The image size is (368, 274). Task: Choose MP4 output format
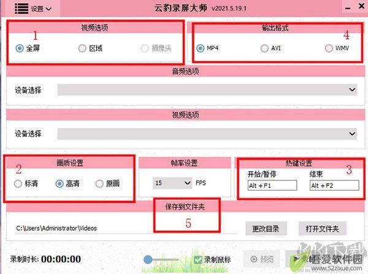point(200,48)
